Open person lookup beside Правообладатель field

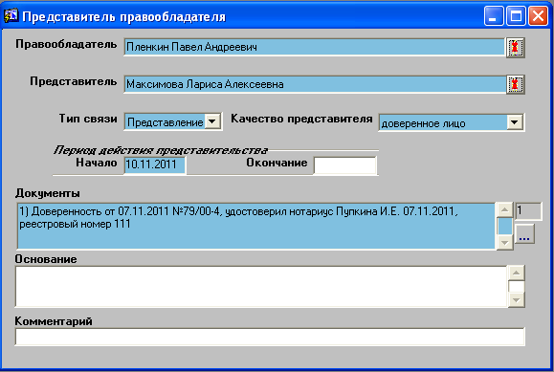(x=515, y=47)
